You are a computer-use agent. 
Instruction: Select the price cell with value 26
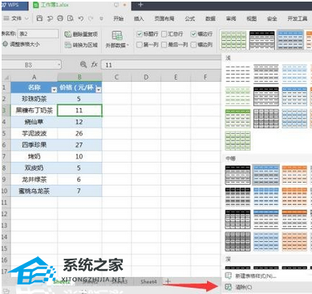(79, 133)
